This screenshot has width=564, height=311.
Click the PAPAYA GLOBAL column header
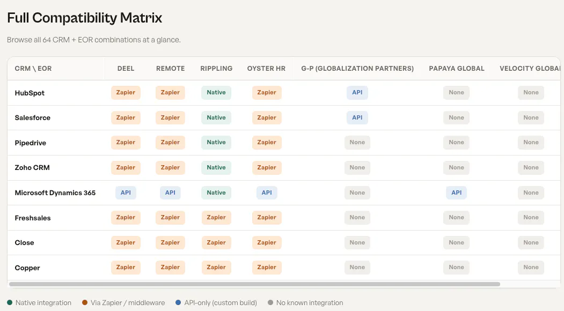tap(457, 68)
